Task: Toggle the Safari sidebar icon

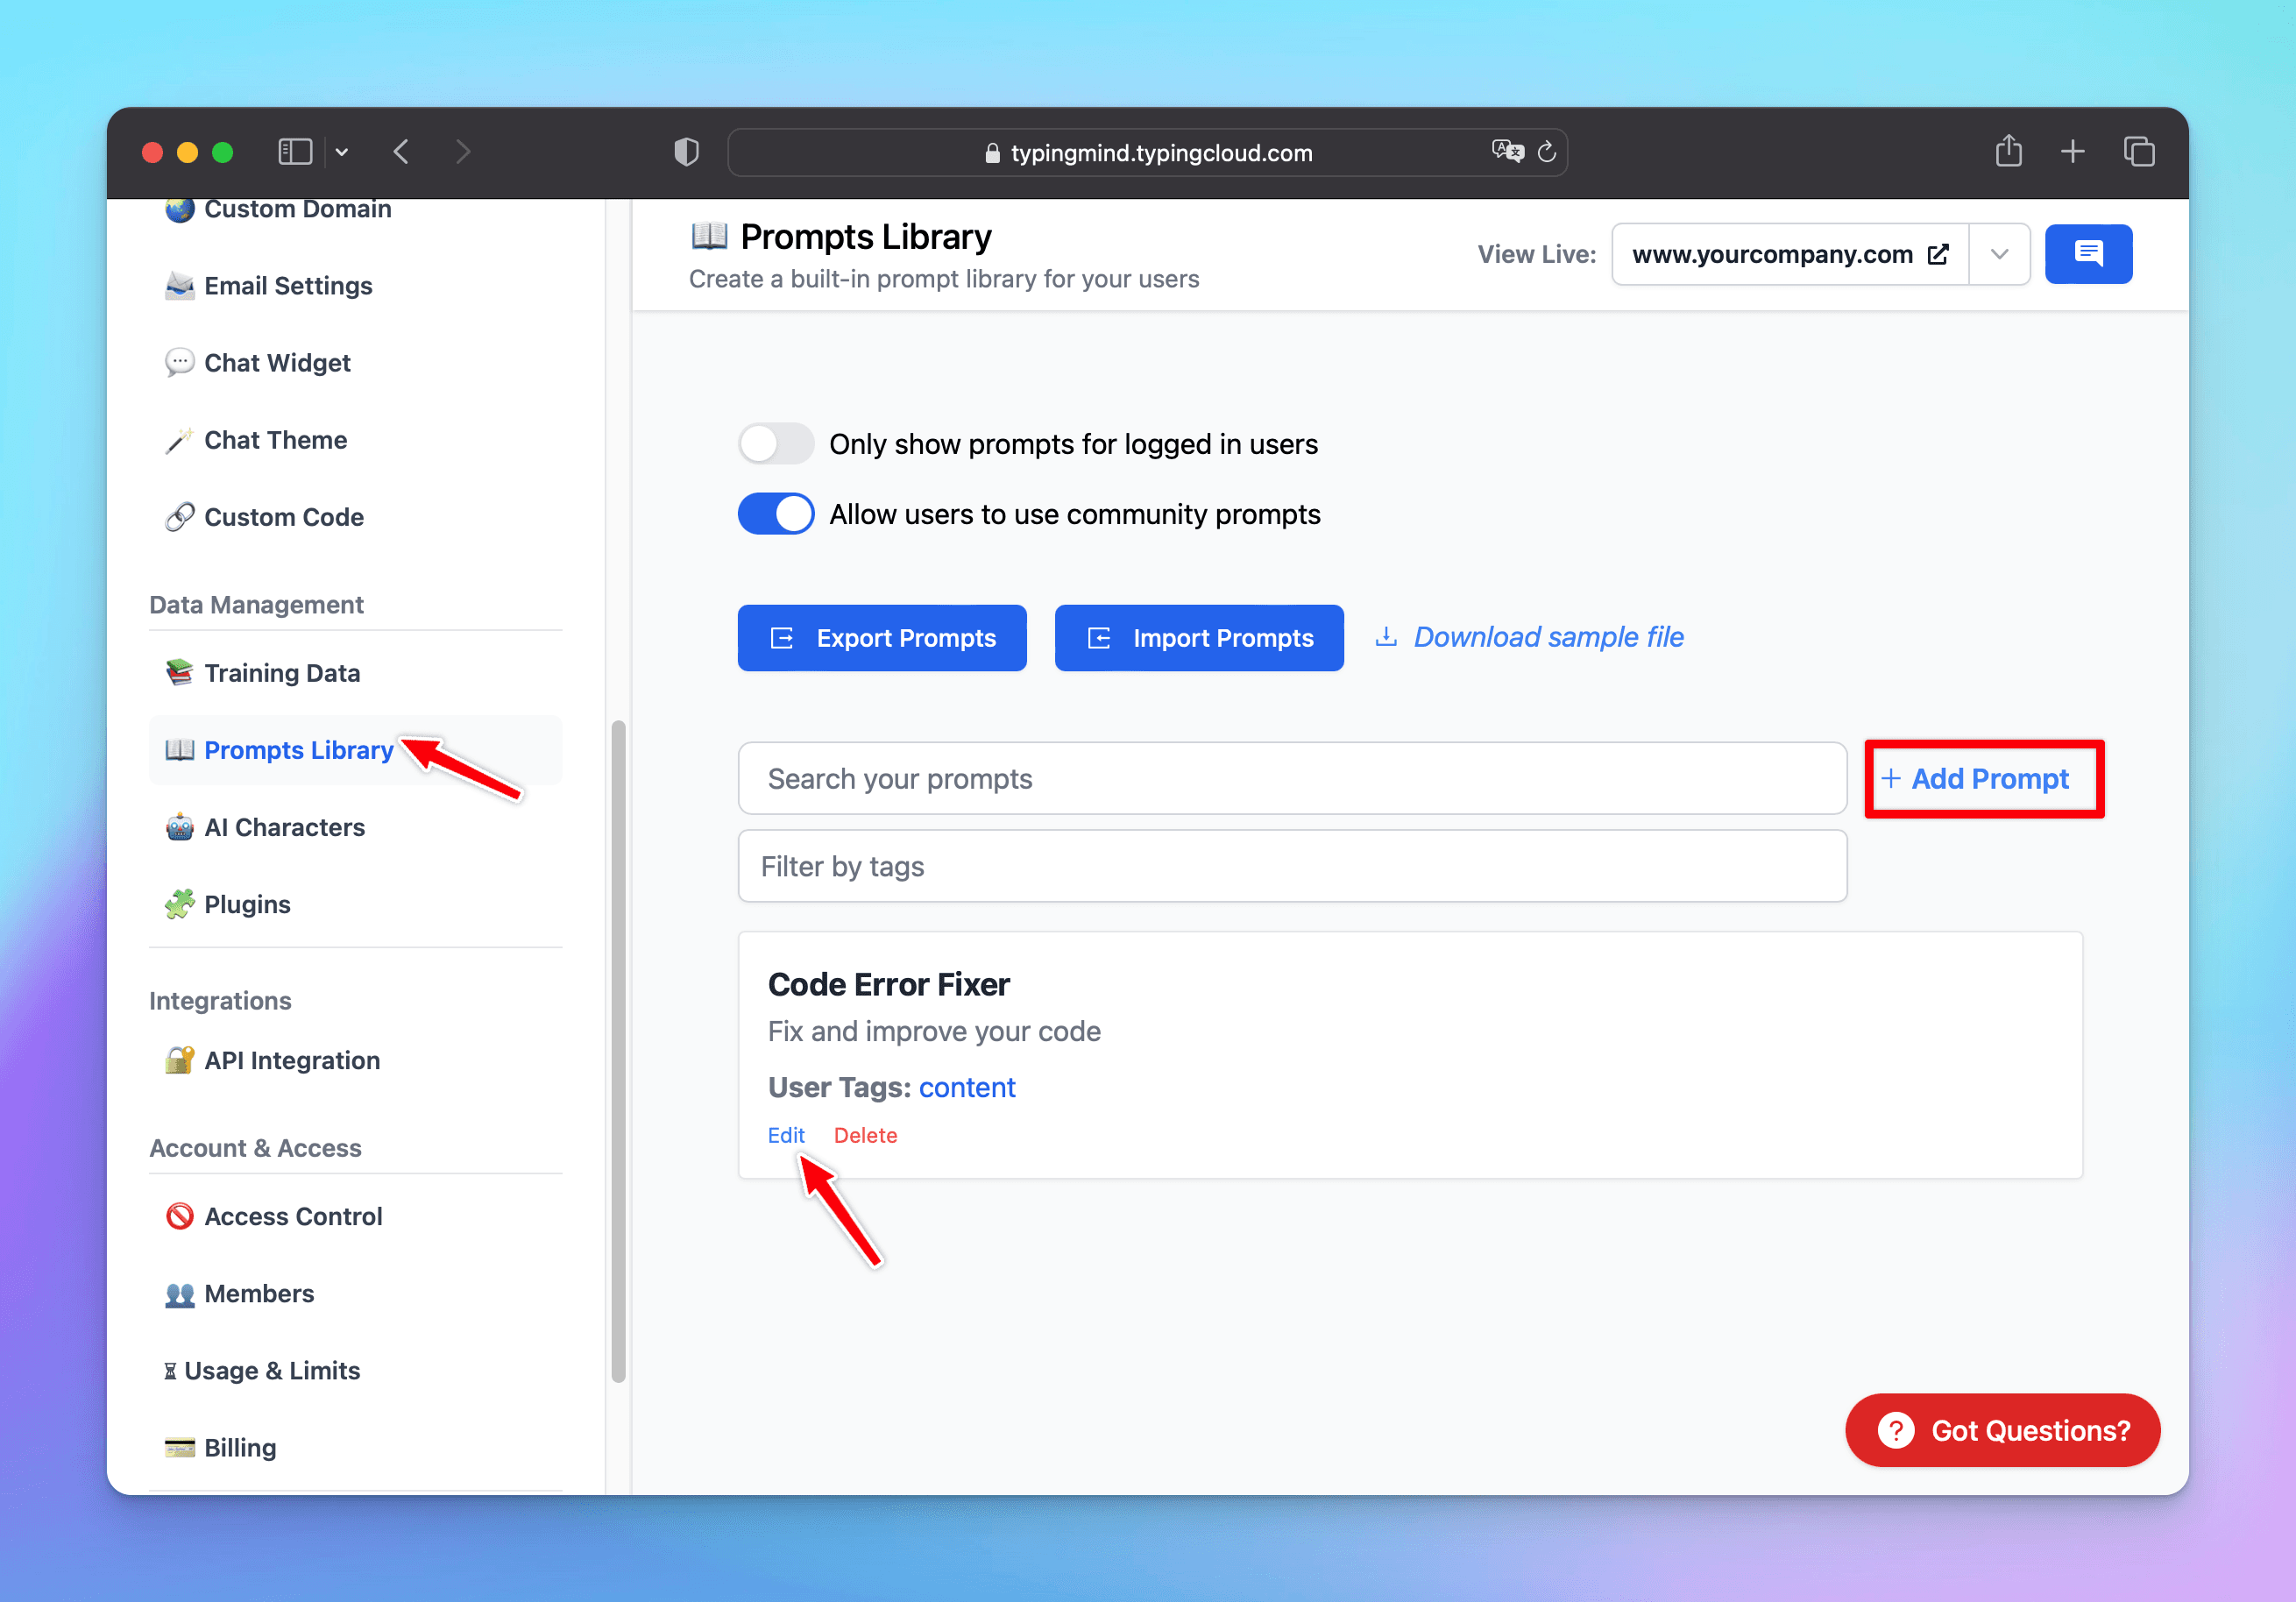Action: [x=295, y=152]
